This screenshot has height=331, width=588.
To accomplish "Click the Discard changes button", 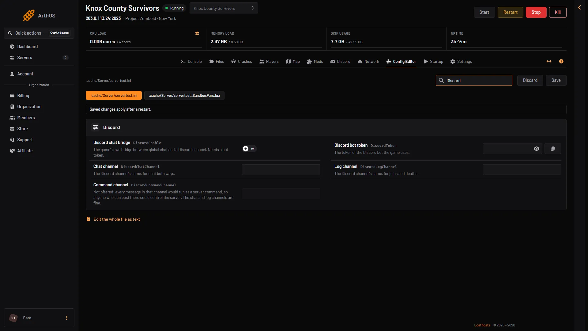I will [x=530, y=80].
